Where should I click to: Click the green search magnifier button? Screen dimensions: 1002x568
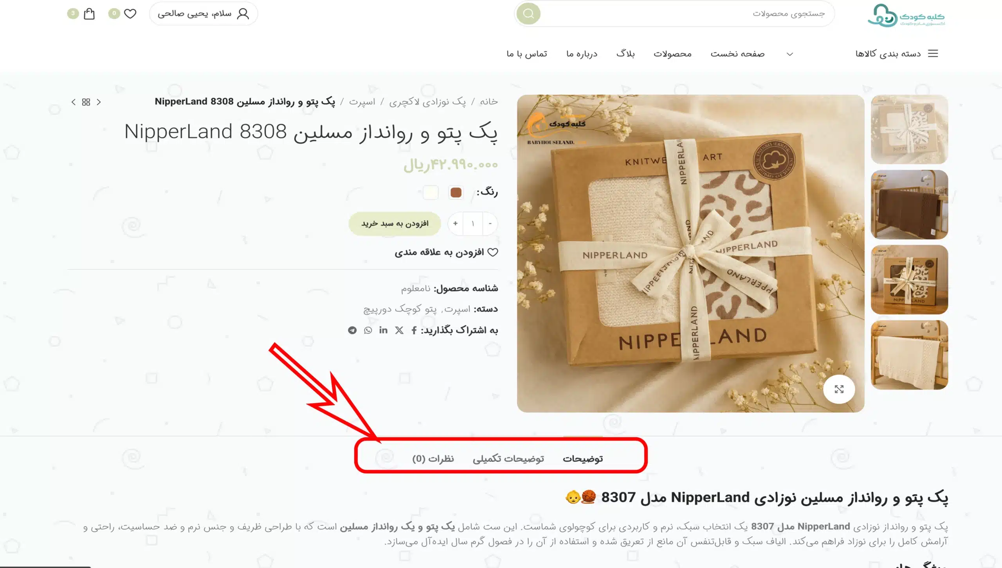tap(528, 14)
